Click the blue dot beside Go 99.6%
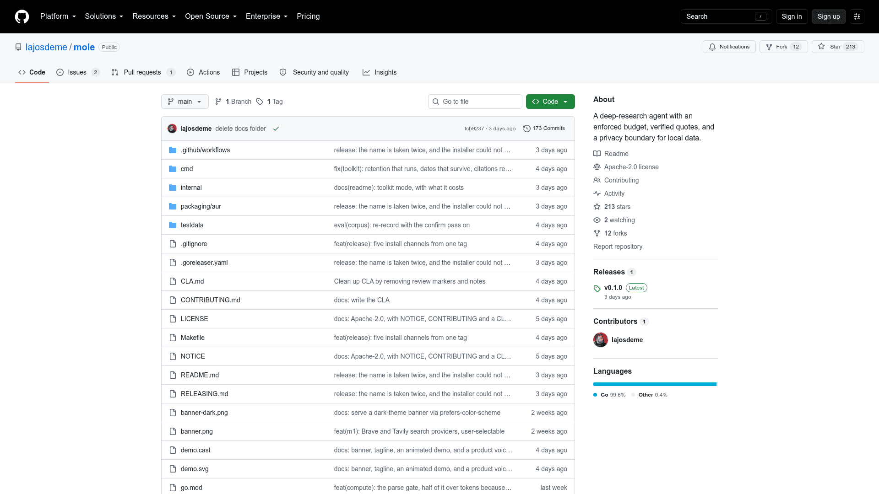Image resolution: width=879 pixels, height=494 pixels. 595,395
